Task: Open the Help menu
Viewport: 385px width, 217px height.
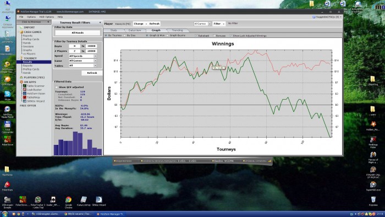Action: pyautogui.click(x=60, y=17)
